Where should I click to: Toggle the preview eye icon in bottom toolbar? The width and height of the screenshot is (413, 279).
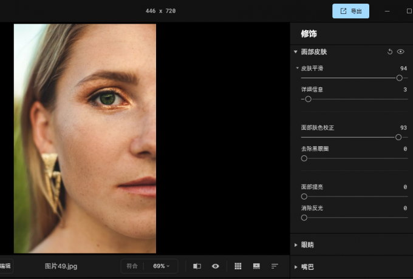pos(215,266)
